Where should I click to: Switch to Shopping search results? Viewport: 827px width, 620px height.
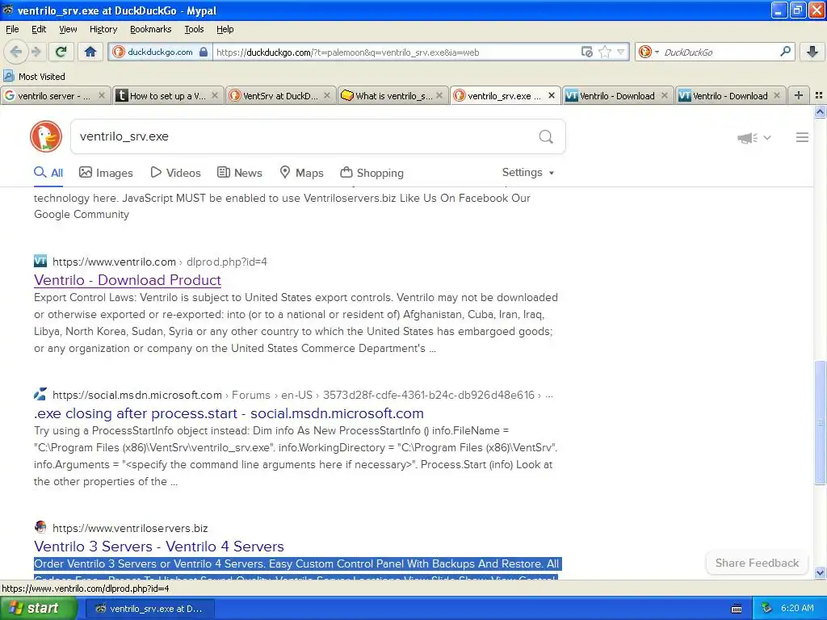(372, 173)
